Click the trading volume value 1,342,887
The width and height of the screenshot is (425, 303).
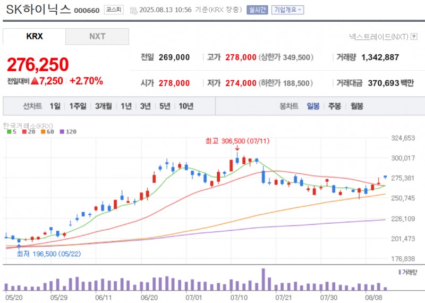pyautogui.click(x=380, y=57)
